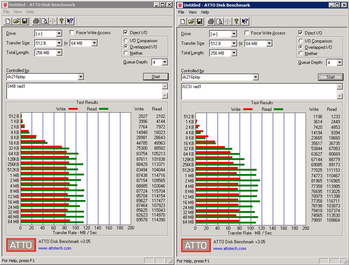
Task: Open the 64 MB transfer size dropdown, left window
Action: (x=95, y=43)
